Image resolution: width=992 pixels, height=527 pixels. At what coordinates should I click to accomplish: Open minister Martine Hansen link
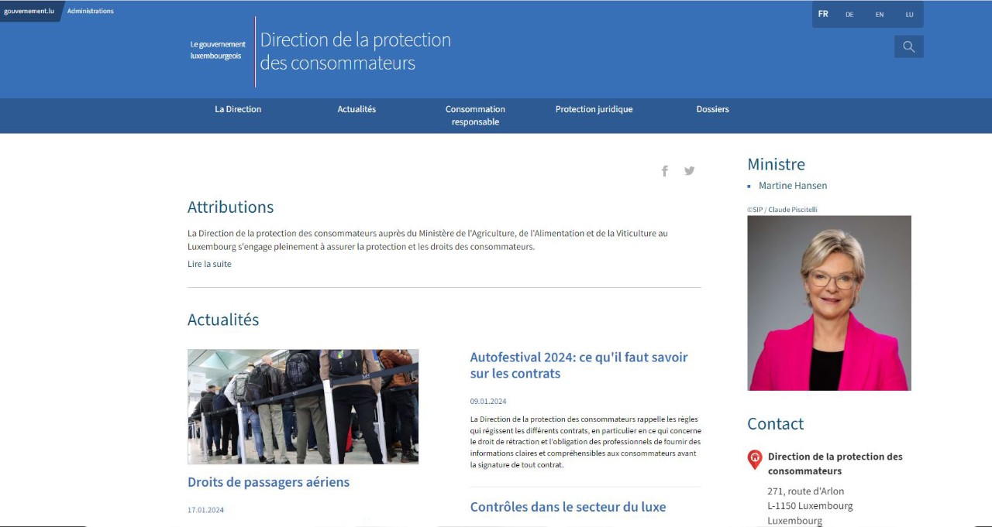(793, 186)
